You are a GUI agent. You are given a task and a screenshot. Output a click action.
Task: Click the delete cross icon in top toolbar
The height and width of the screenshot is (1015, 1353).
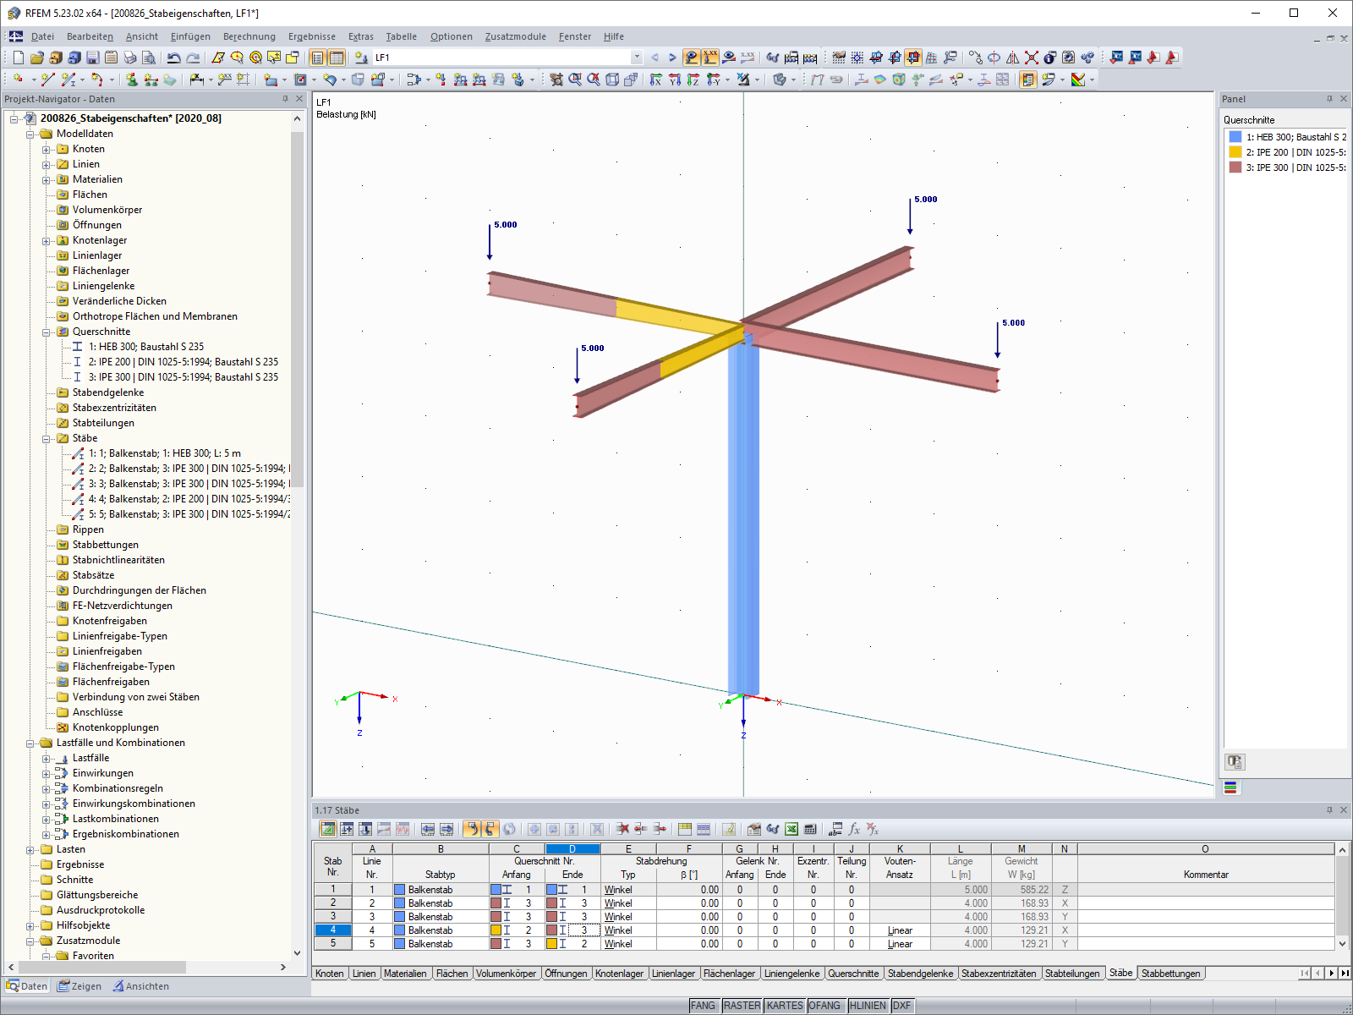[1032, 58]
